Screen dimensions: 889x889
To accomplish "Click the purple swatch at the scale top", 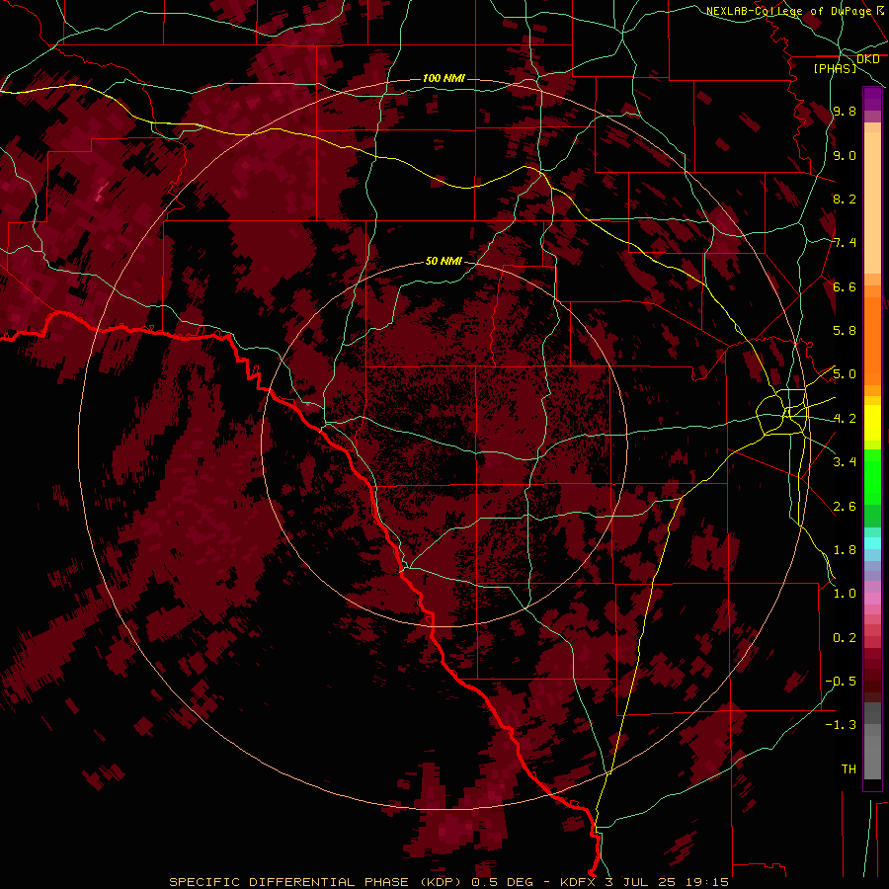I will pyautogui.click(x=872, y=99).
